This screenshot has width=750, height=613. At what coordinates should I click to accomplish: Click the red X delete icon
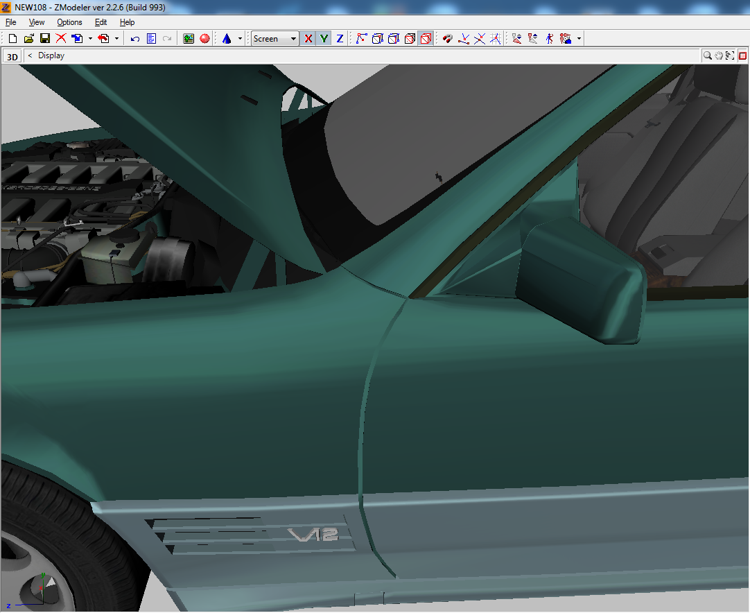pos(60,38)
